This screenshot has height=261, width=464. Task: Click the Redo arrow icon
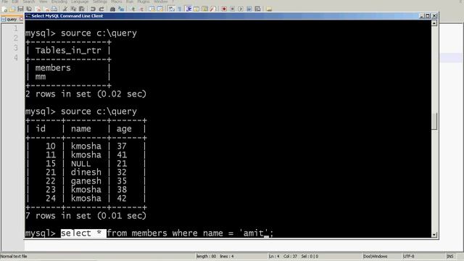pyautogui.click(x=101, y=9)
